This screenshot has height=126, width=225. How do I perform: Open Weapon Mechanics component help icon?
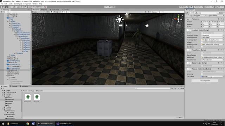point(219,69)
